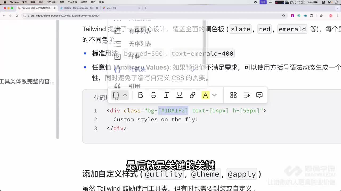This screenshot has width=341, height=191.
Task: Apply yellow highlight color A button
Action: (x=205, y=95)
